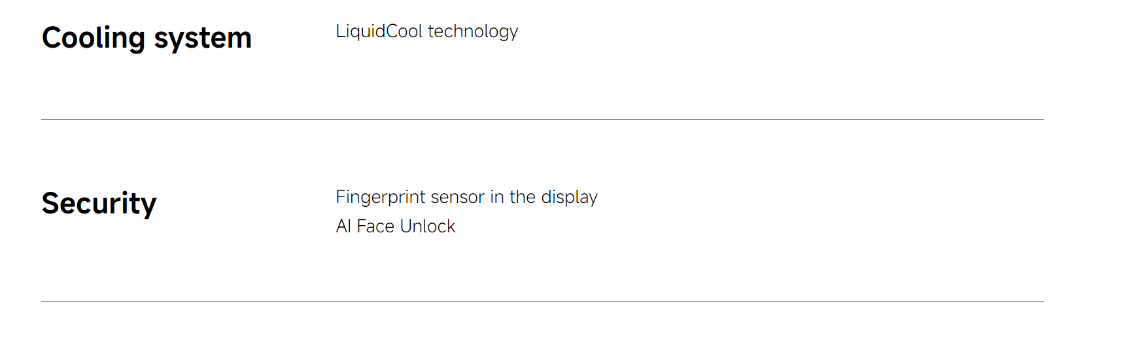Click the word "Cooling" in the heading

click(94, 38)
